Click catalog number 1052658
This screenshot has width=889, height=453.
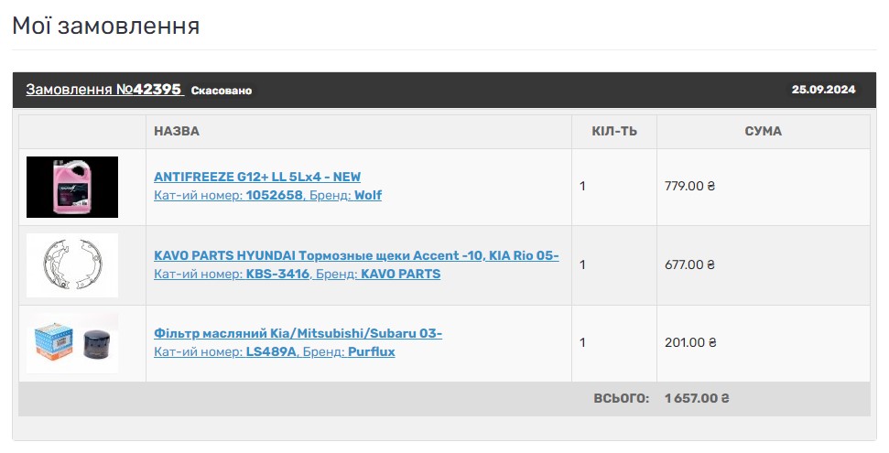click(275, 195)
